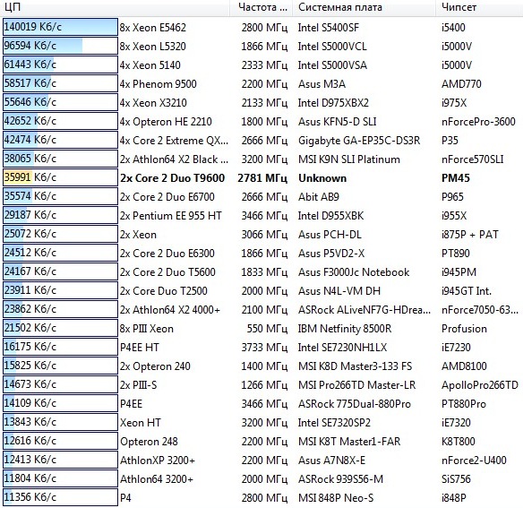Click the Asus F3000Jc Notebook cell
This screenshot has width=523, height=508.
354,272
